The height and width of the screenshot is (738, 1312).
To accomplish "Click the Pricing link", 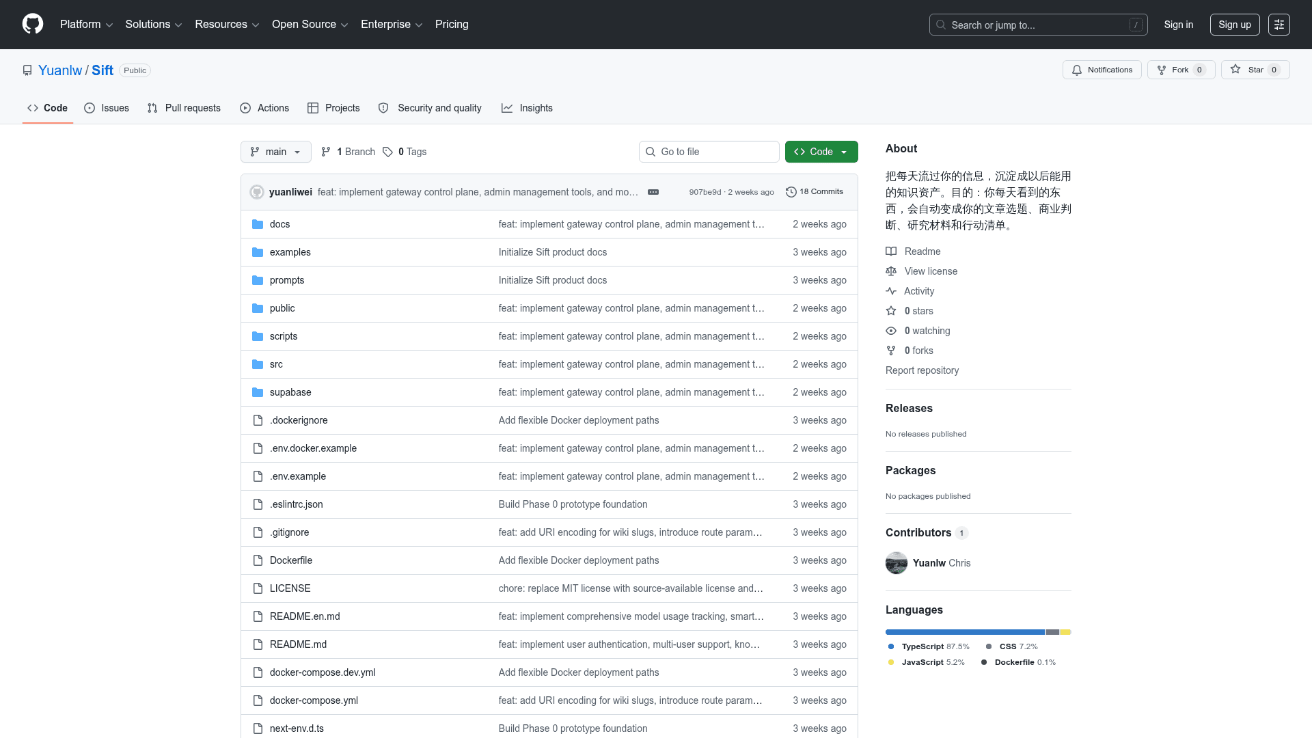I will click(452, 25).
